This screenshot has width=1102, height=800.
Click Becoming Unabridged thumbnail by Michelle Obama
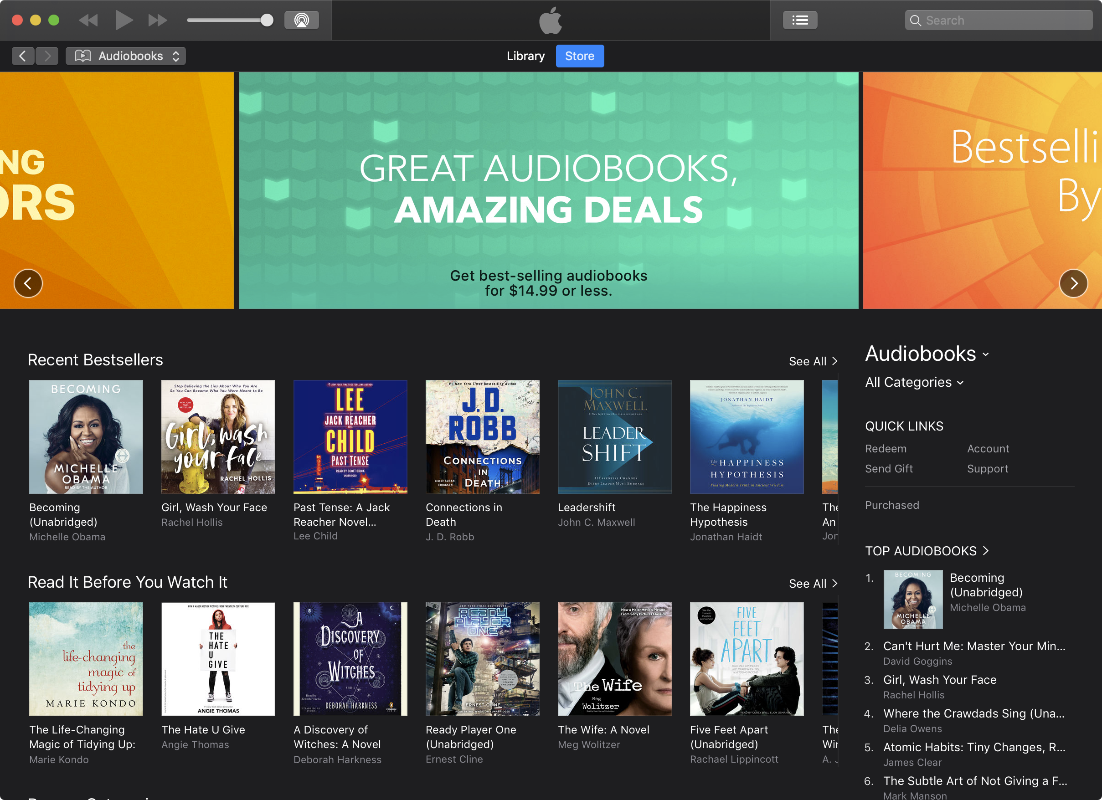pos(87,437)
